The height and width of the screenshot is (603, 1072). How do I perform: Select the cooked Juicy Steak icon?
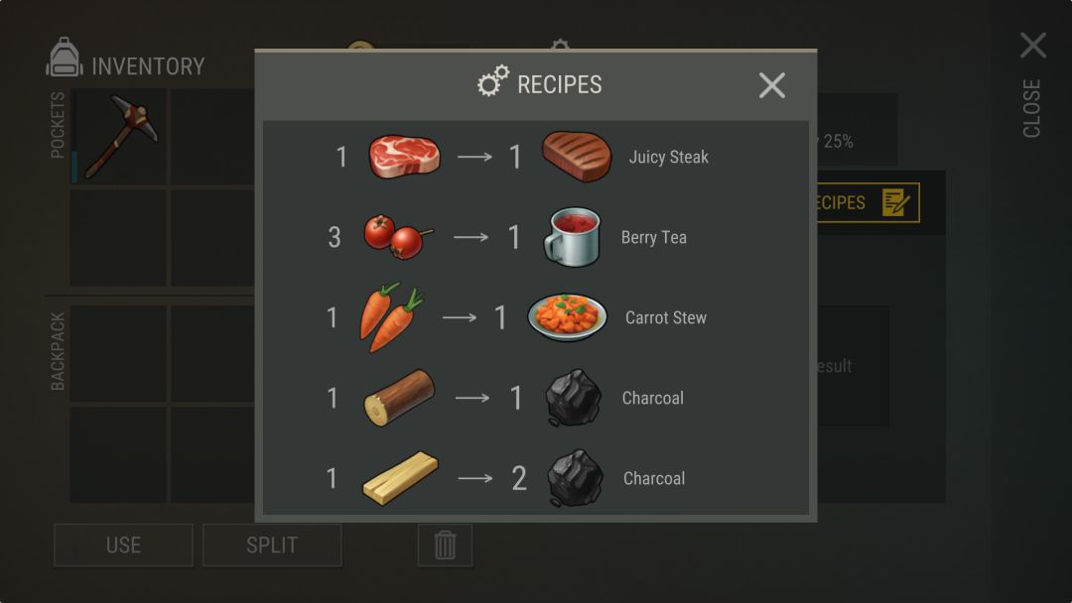[577, 157]
